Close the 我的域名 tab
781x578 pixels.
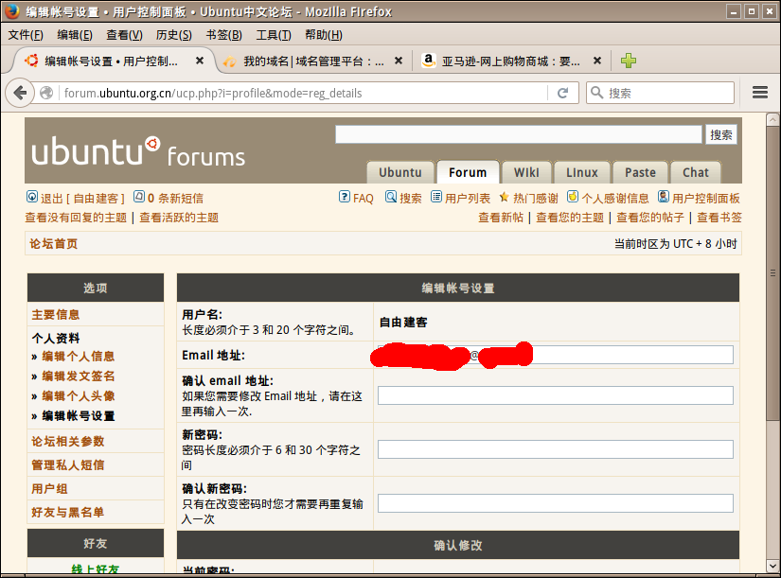(398, 61)
